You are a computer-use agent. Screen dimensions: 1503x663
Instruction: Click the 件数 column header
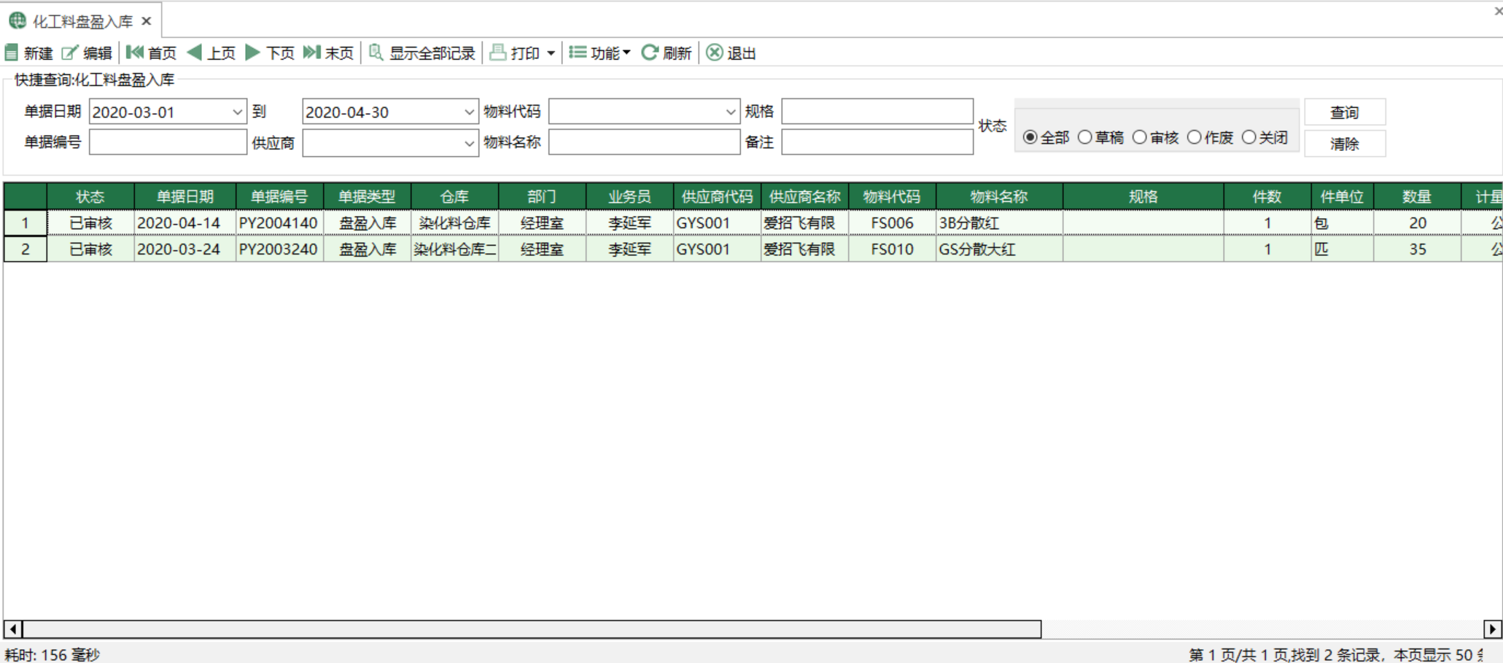tap(1267, 197)
